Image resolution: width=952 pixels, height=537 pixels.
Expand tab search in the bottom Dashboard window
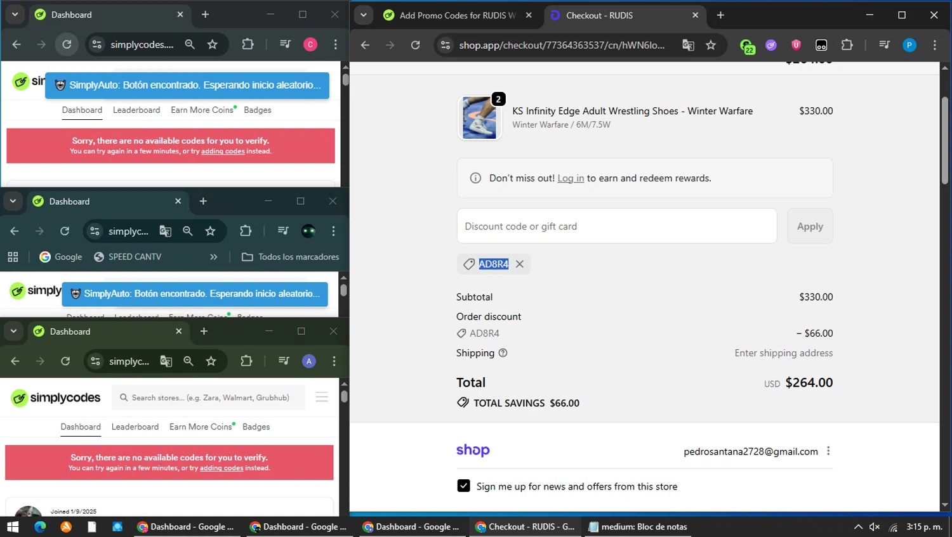13,331
